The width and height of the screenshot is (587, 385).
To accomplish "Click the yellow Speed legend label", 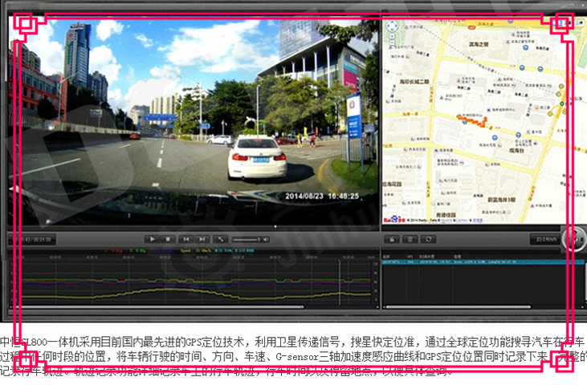I will click(x=194, y=251).
